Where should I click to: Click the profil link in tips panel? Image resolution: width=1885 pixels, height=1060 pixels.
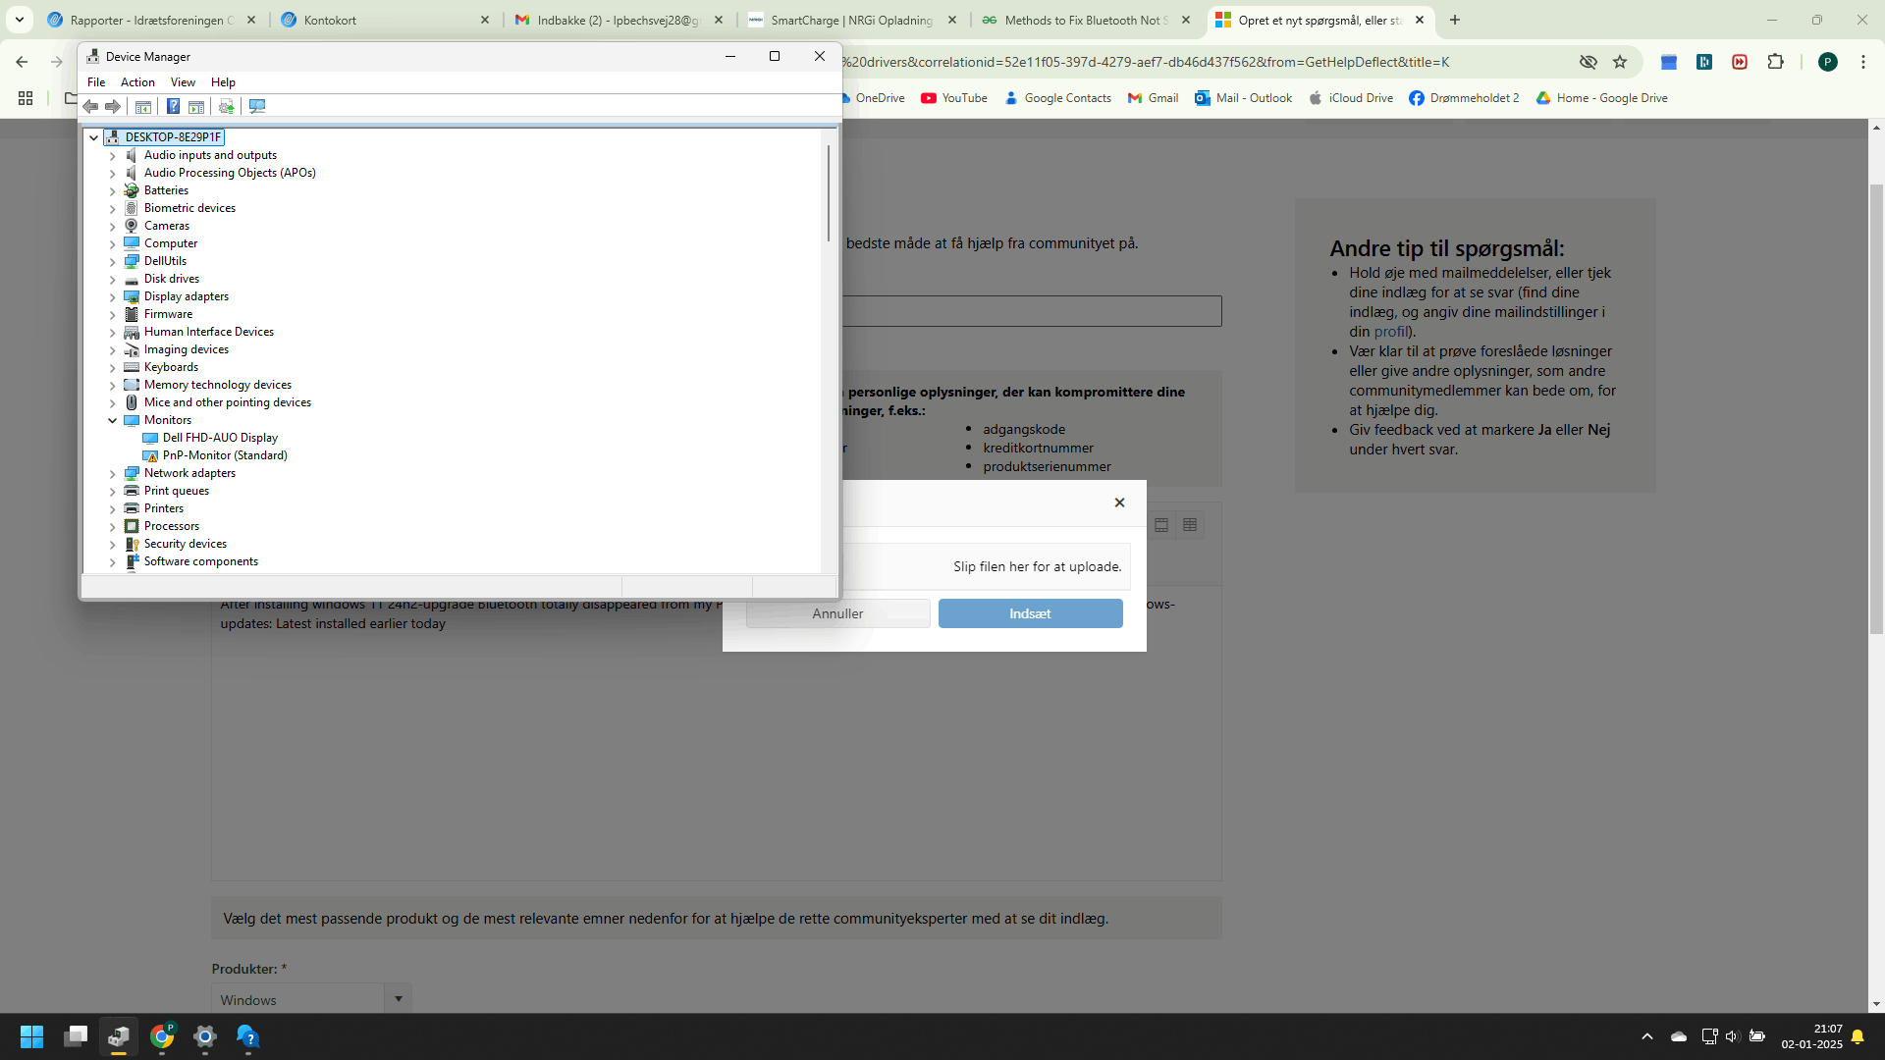click(x=1391, y=332)
